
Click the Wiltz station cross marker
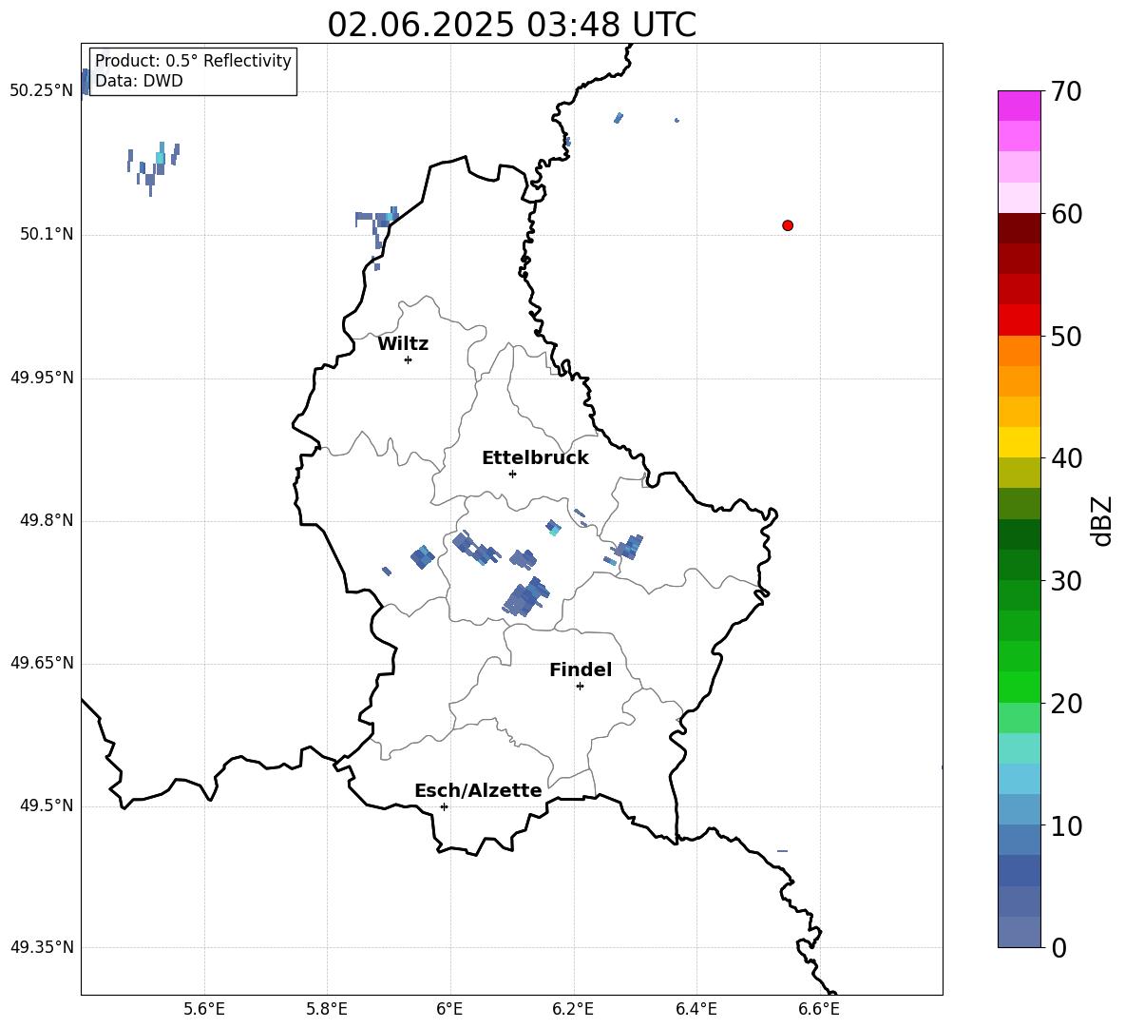[409, 359]
